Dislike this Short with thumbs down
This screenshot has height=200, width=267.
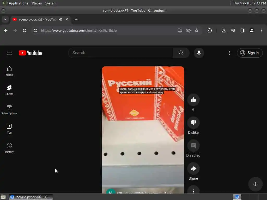(193, 123)
